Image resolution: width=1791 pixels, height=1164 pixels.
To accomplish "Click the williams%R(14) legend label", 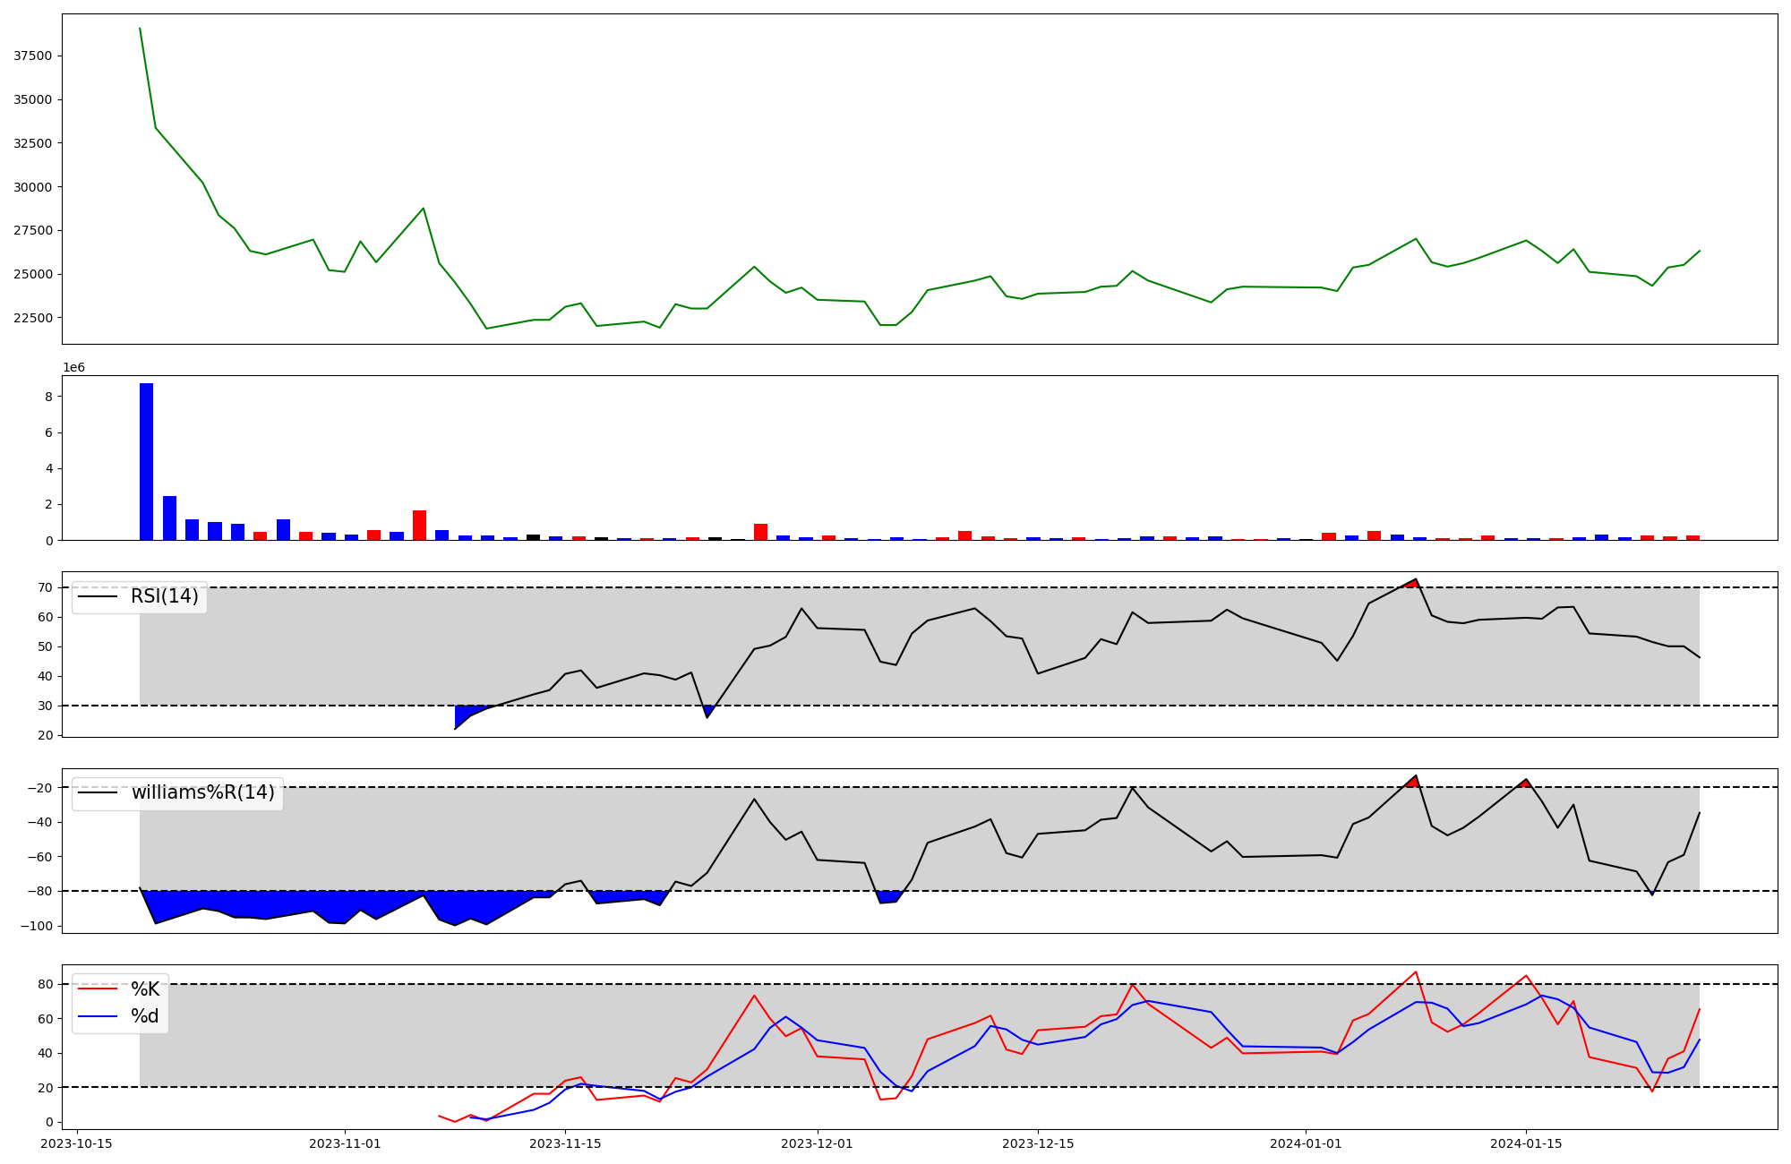I will (202, 792).
